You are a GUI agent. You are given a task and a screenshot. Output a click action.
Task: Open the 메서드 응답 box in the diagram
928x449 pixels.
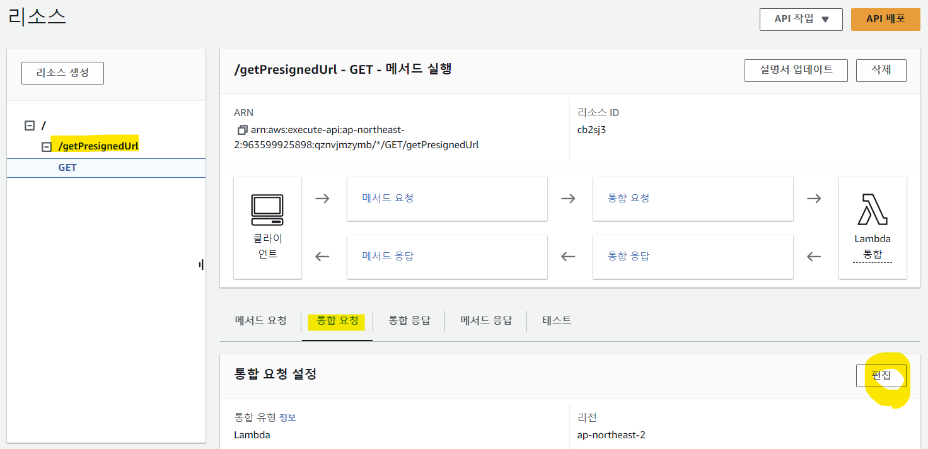tap(447, 257)
